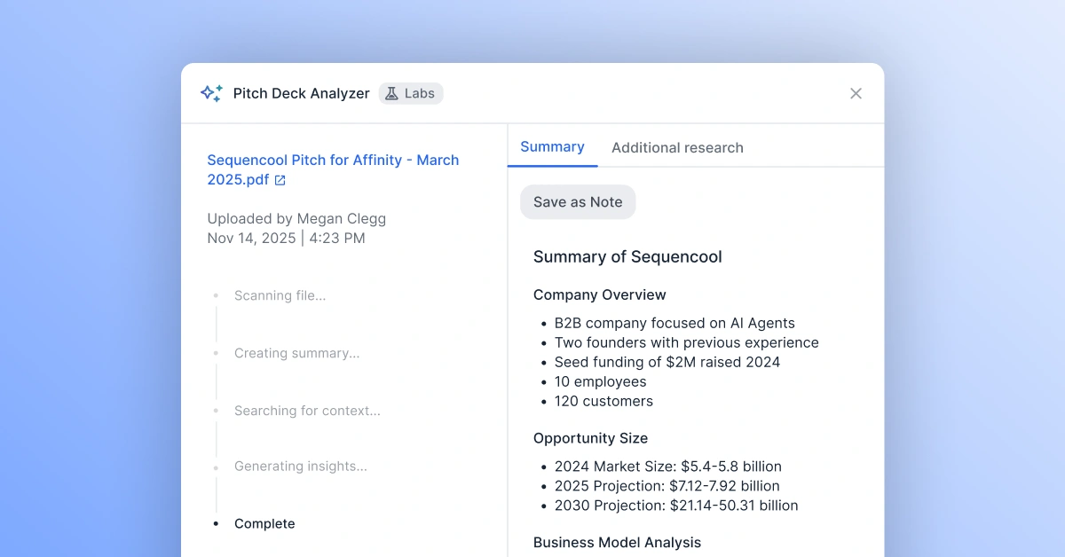The image size is (1065, 557).
Task: Click the Pitch Deck Analyzer sparkle icon
Action: (211, 93)
